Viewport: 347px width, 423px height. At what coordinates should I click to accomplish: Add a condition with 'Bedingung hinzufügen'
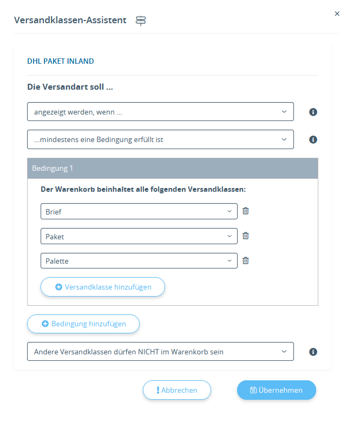tap(83, 324)
